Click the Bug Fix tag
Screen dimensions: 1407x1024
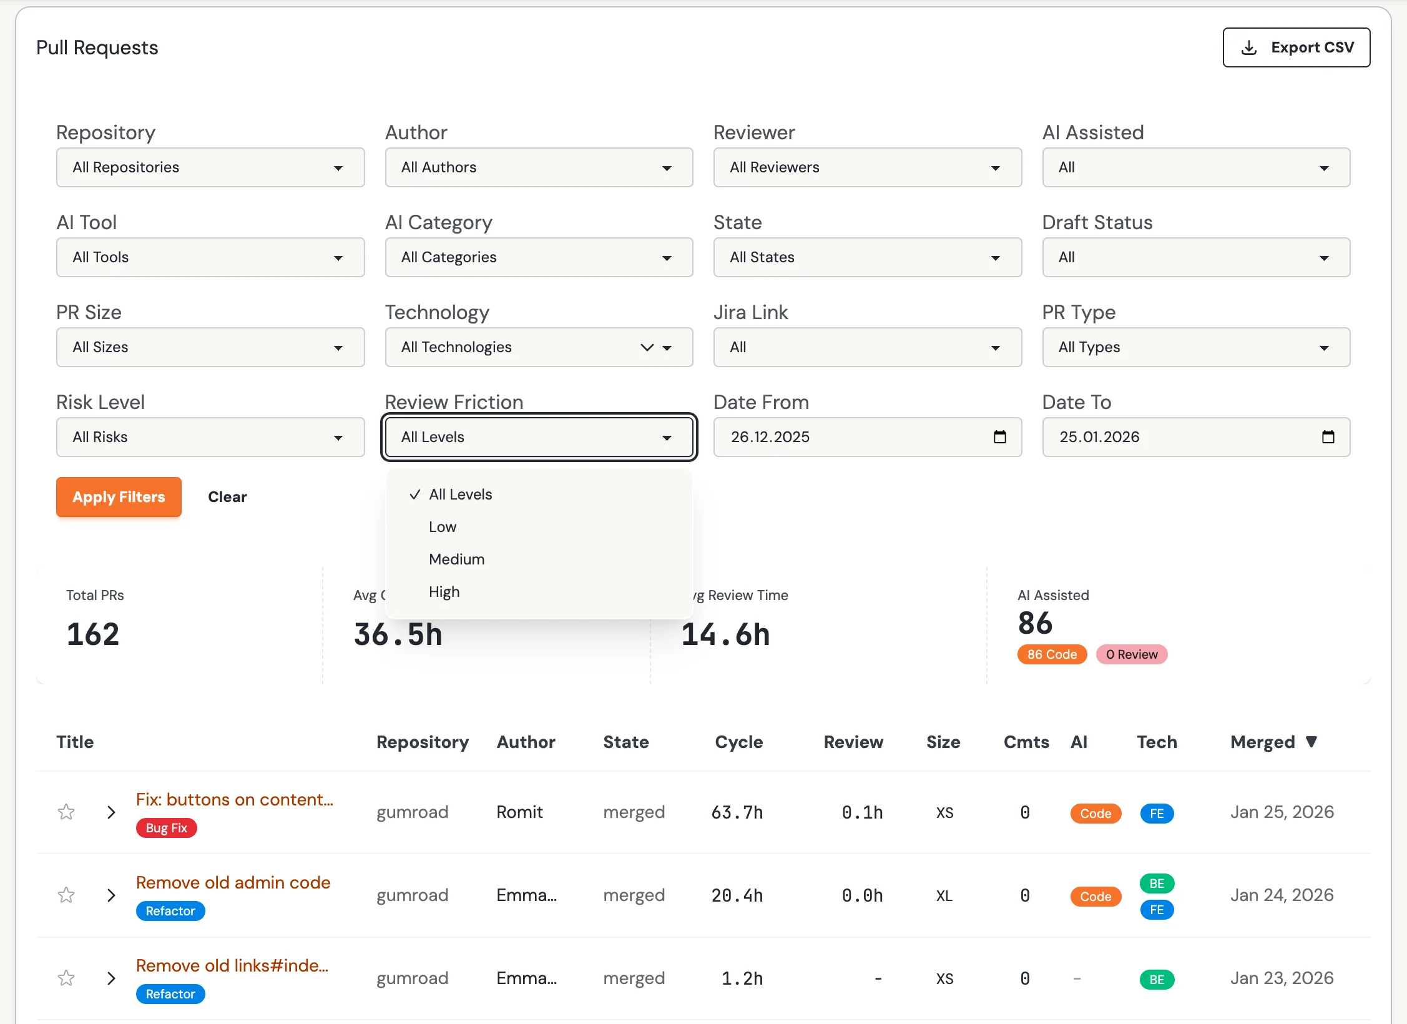click(x=167, y=828)
